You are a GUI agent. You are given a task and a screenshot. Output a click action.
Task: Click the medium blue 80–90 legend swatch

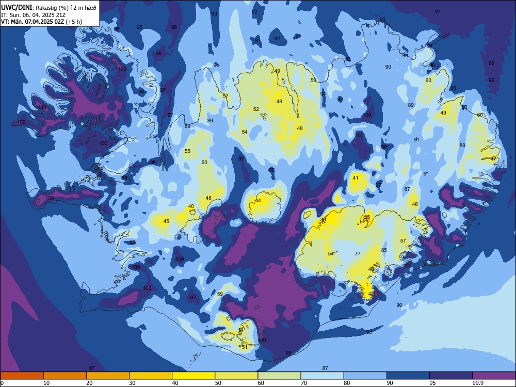365,376
